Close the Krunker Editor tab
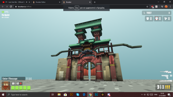 59,2
